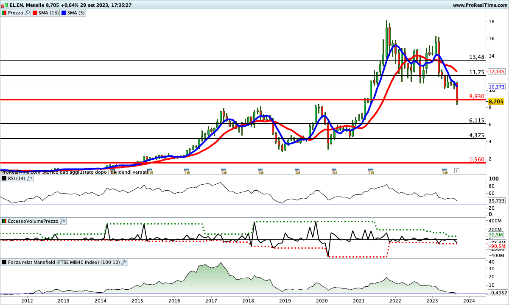Screen dimensions: 509x305
Task: Click the candlestick chart icon beside EL.EN. title
Action: click(4, 5)
